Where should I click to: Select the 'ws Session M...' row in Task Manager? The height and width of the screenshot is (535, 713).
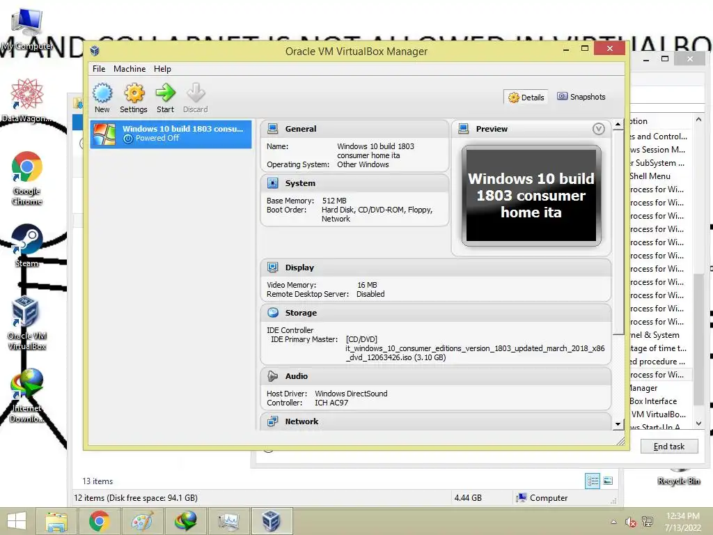(x=660, y=150)
